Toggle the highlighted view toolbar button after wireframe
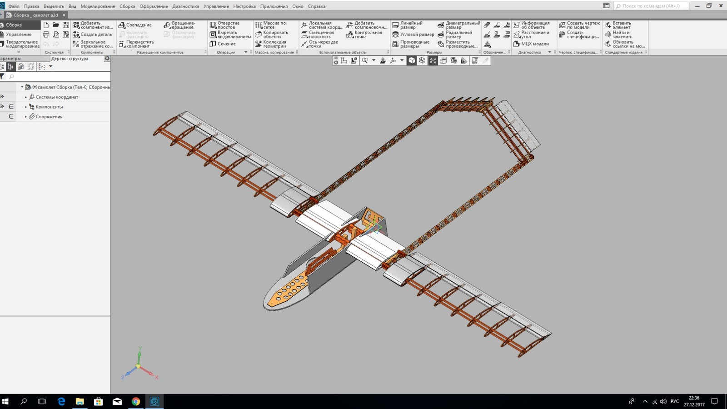This screenshot has width=727, height=409. pos(433,60)
